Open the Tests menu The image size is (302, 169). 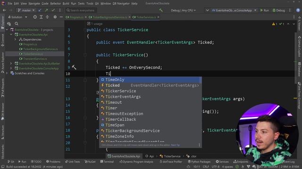pyautogui.click(x=81, y=3)
